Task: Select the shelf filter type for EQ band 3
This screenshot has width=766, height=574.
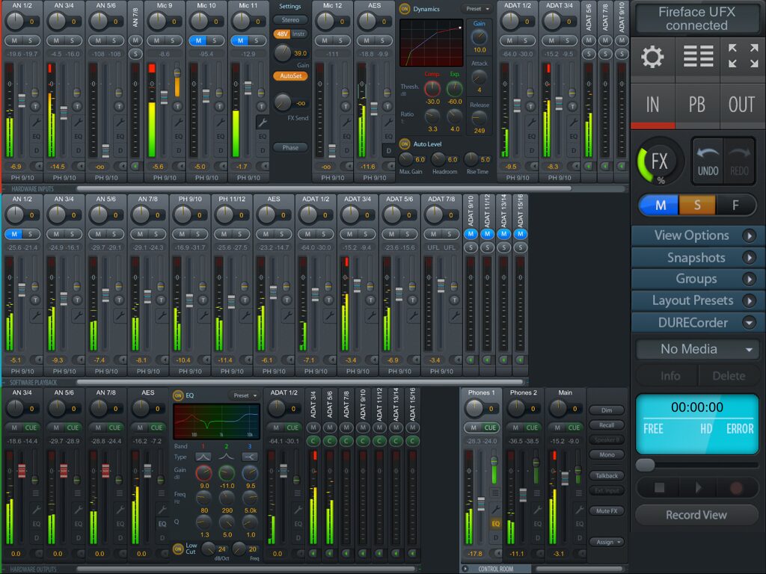Action: (x=250, y=457)
